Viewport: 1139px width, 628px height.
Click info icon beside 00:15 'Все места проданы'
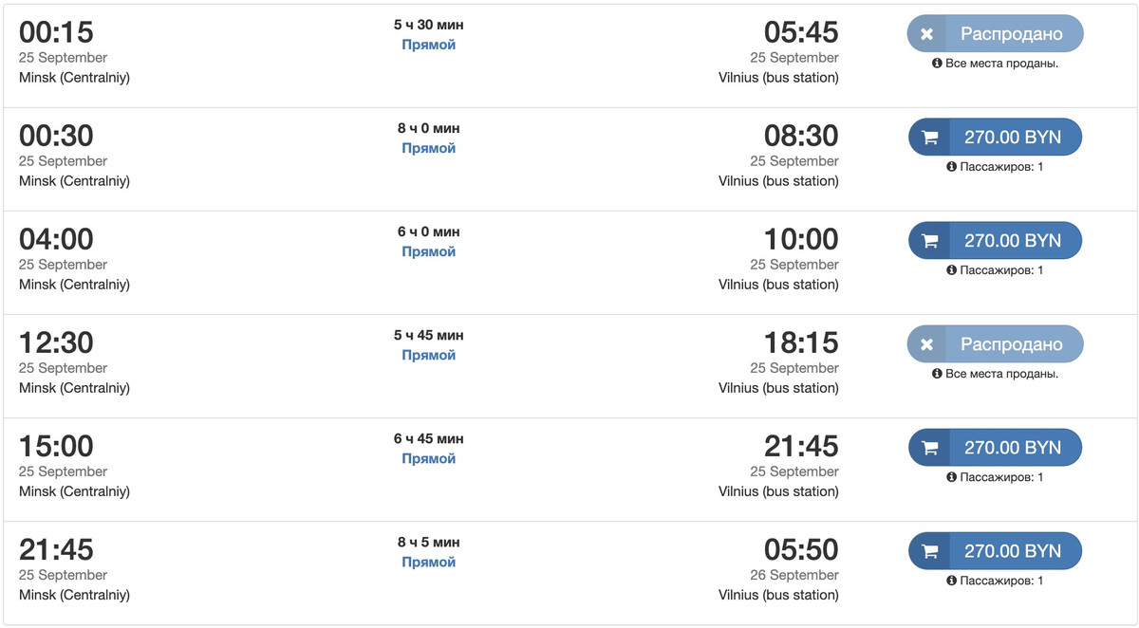937,64
